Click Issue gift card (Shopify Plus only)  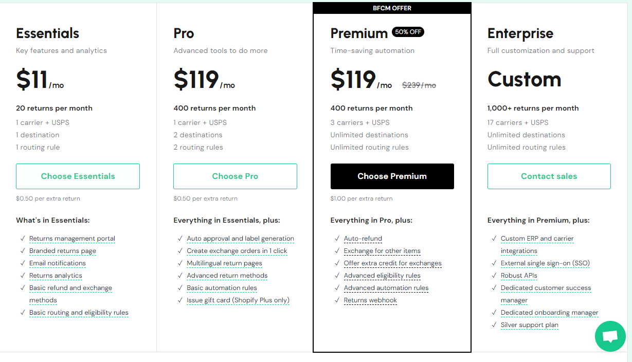(238, 300)
